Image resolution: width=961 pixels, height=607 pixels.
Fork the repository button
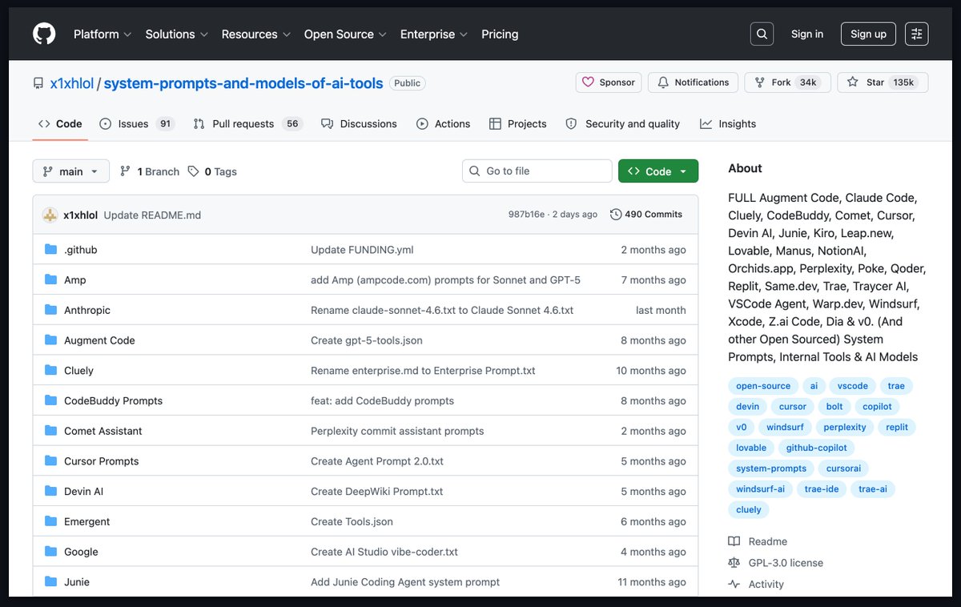pyautogui.click(x=787, y=82)
